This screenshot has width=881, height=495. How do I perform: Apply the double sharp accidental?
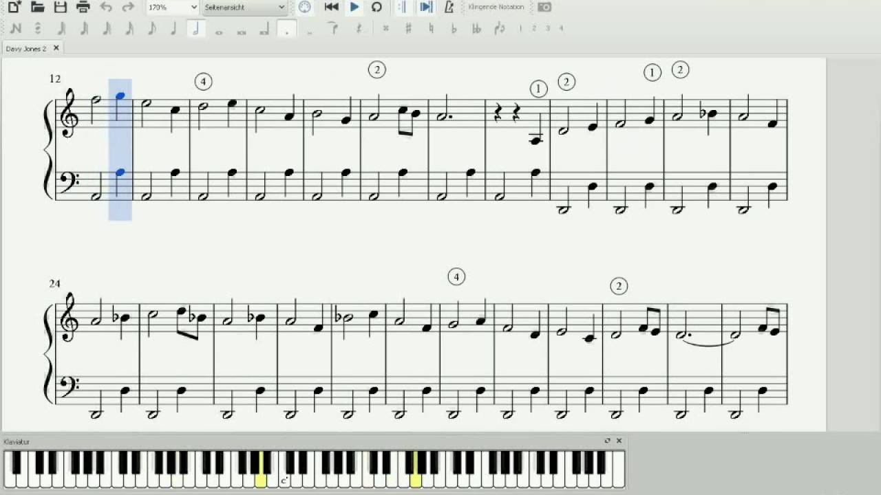385,28
